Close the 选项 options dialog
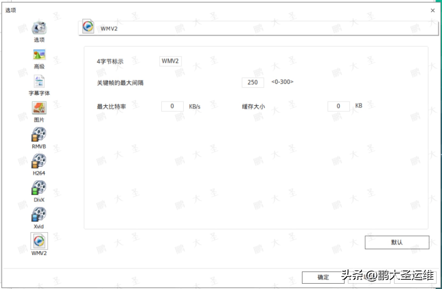This screenshot has width=442, height=289. point(433,11)
